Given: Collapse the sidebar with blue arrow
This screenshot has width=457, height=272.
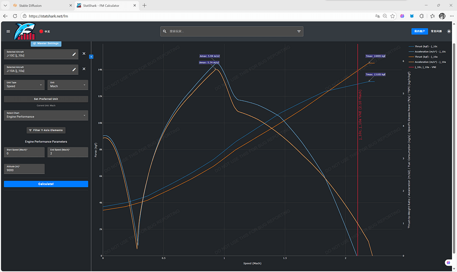Looking at the screenshot, I should (x=91, y=57).
